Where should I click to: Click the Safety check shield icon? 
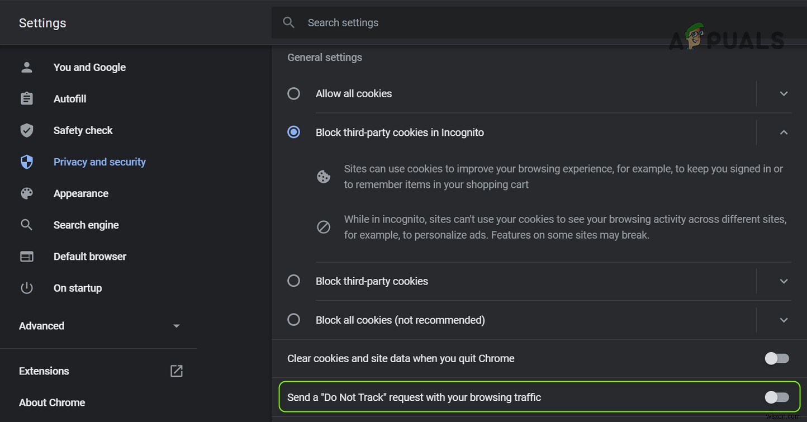26,131
